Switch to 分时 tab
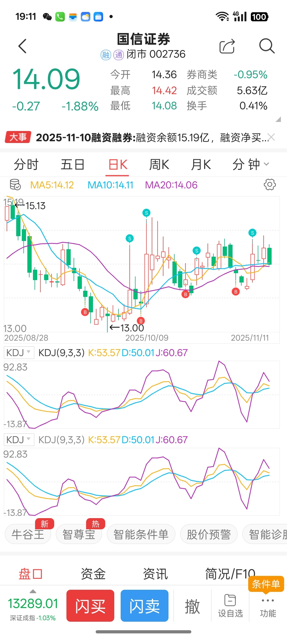 pyautogui.click(x=26, y=164)
